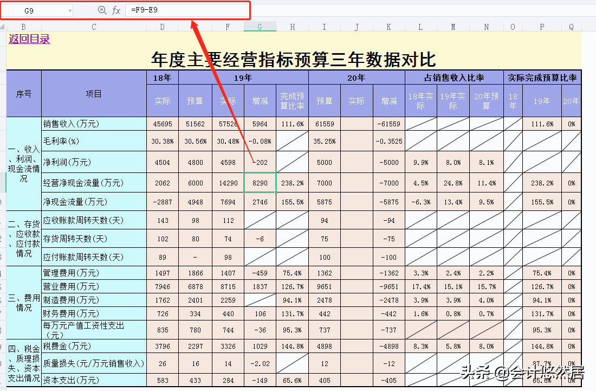This screenshot has height=391, width=596.
Task: Click the Name Box displaying G9
Action: pyautogui.click(x=33, y=9)
